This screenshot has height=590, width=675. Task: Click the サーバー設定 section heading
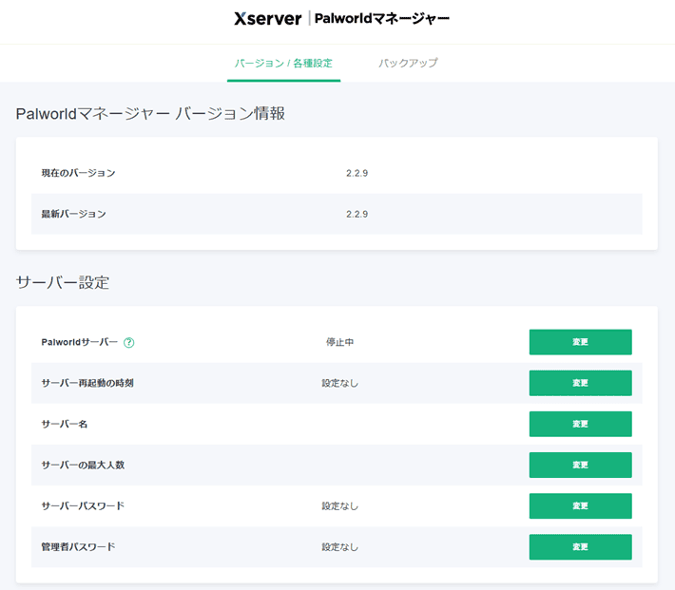63,283
